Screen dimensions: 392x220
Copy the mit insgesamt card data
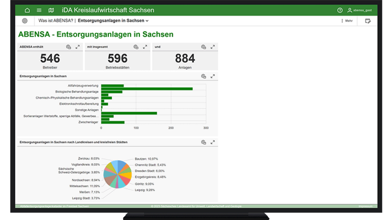136,47
